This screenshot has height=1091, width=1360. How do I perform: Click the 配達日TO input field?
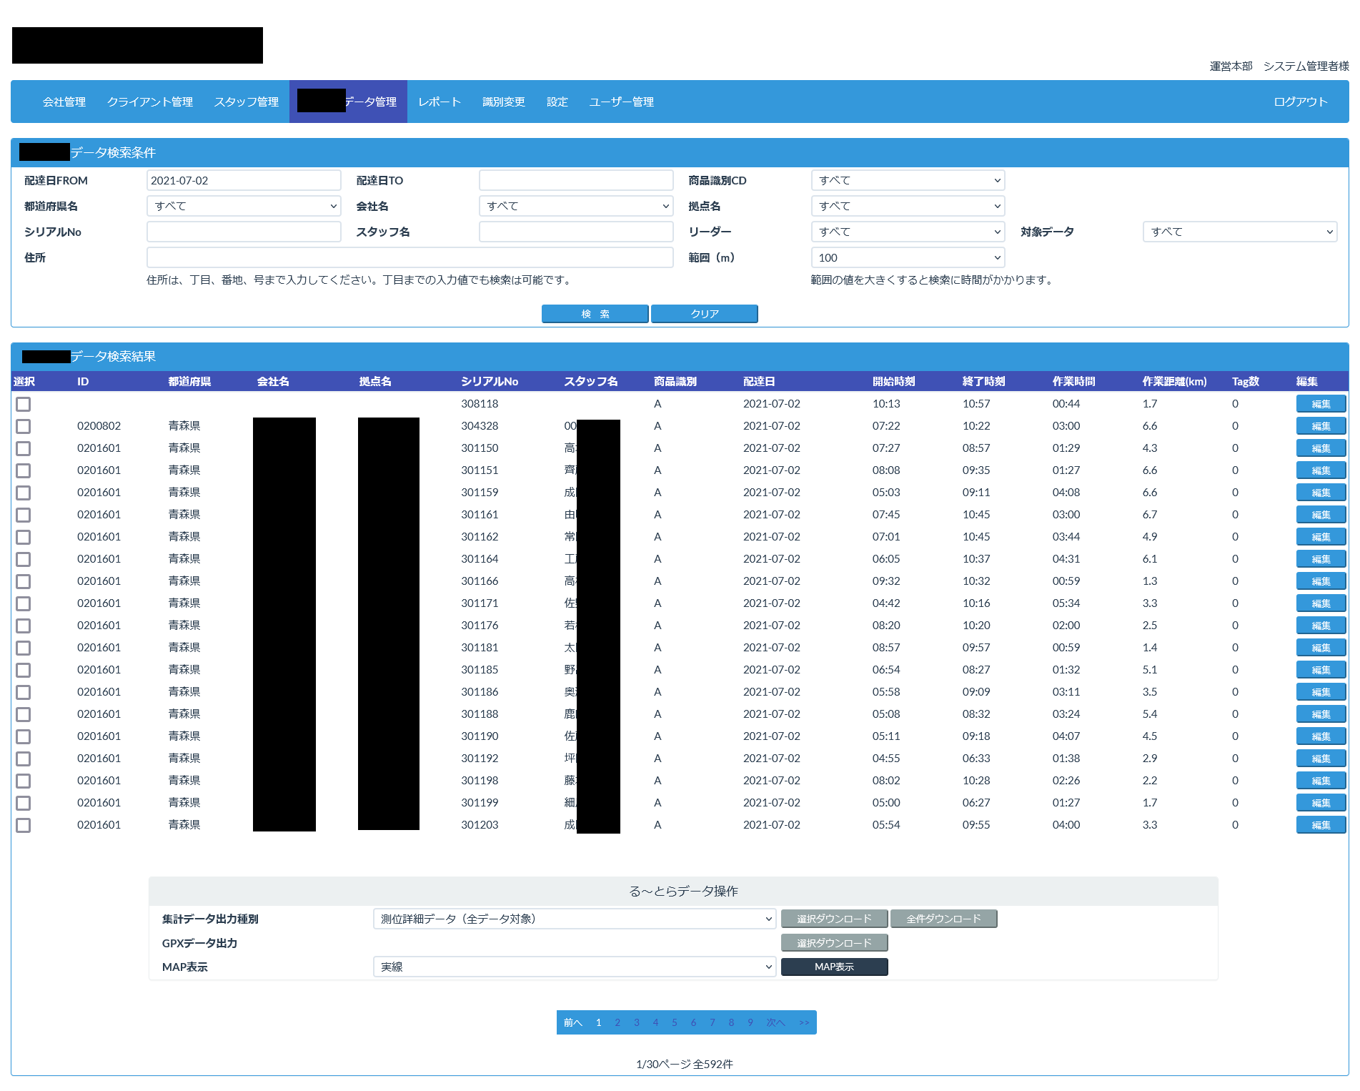click(576, 180)
